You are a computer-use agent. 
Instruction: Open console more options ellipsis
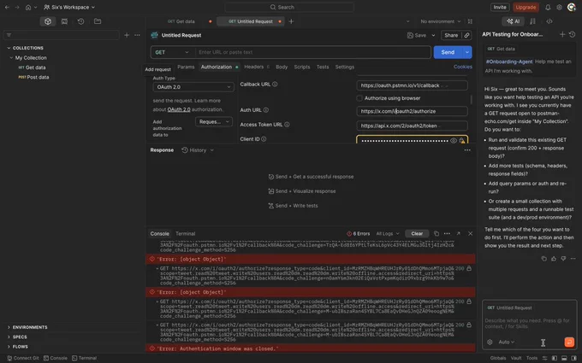[x=447, y=234]
